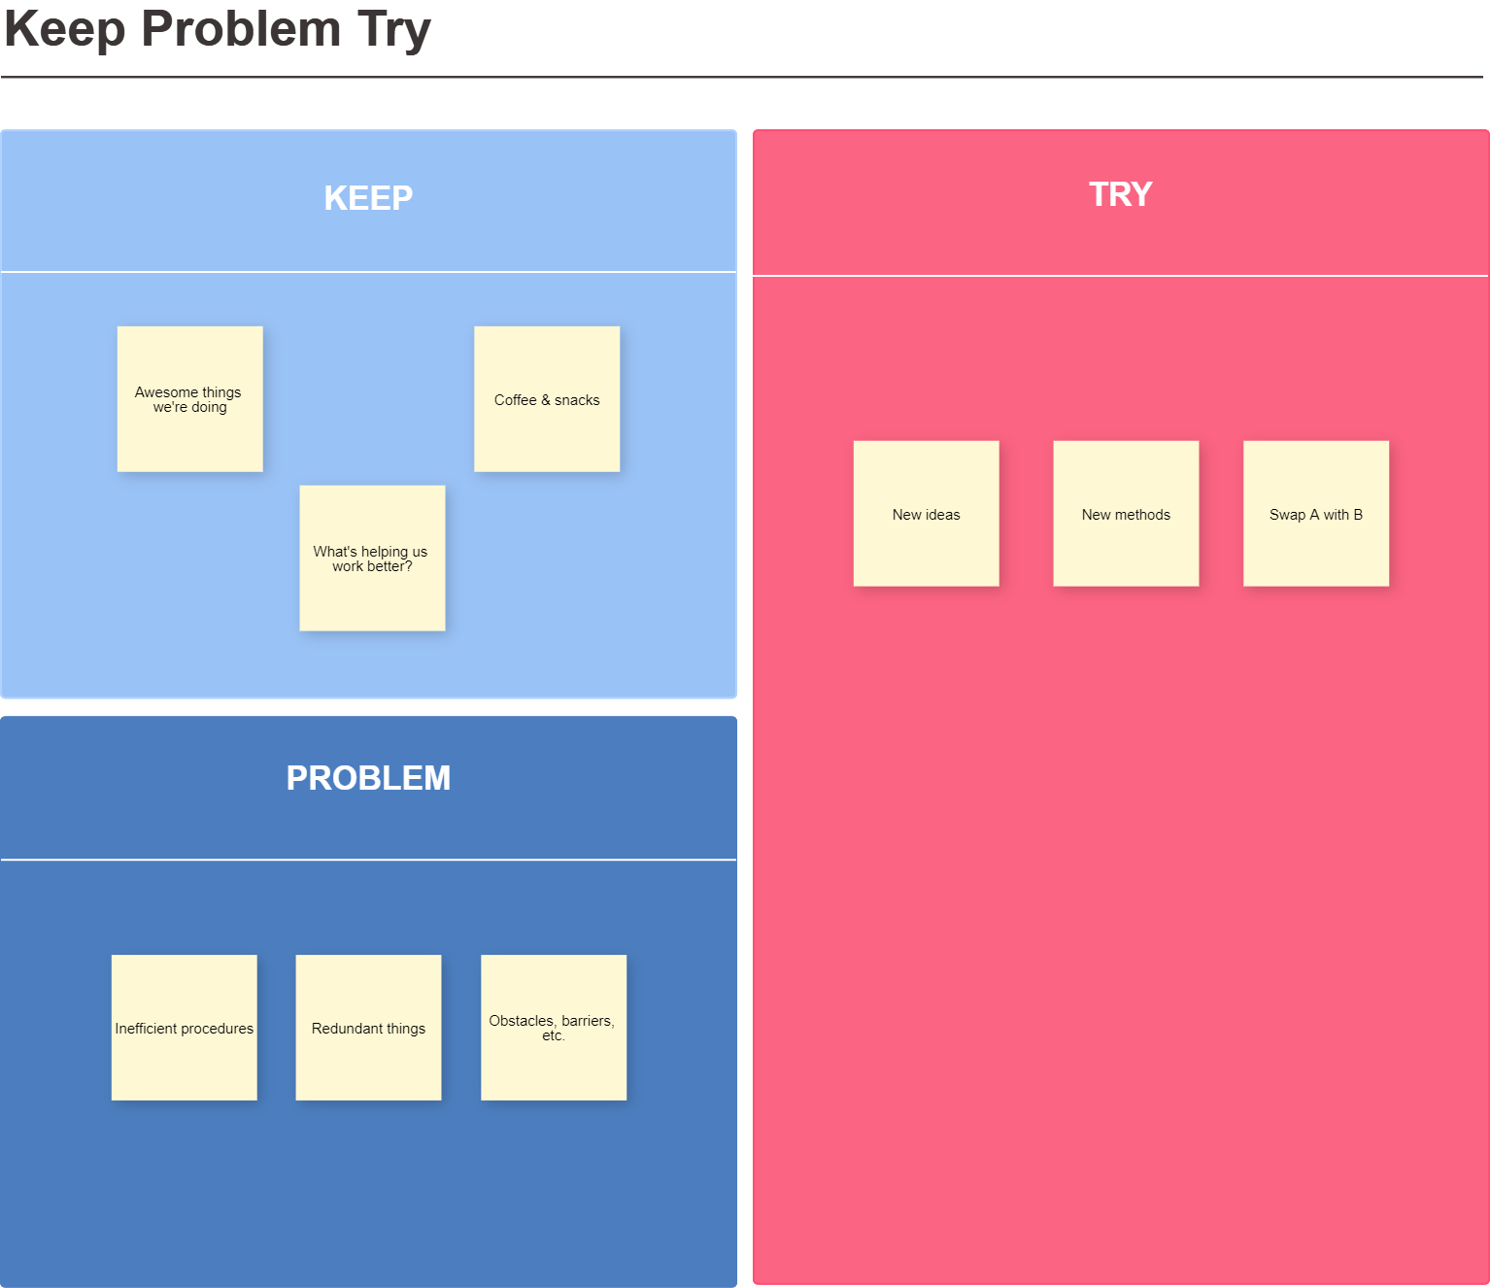Click the white divider line below PROBLEM

368,860
